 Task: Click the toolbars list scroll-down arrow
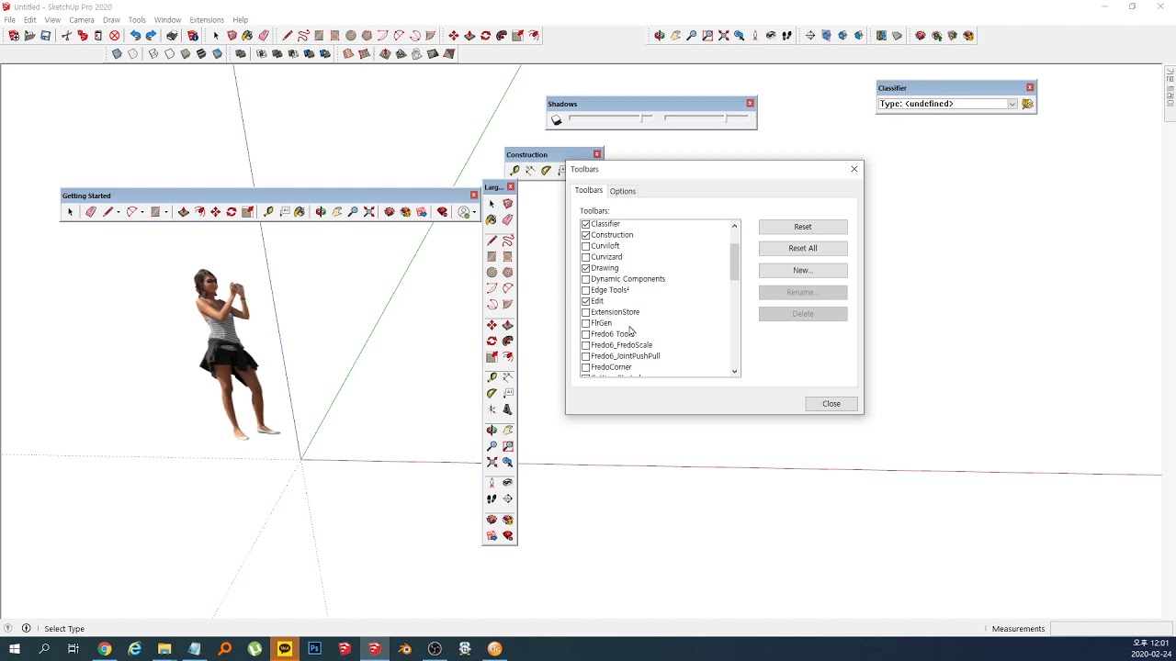click(x=734, y=372)
